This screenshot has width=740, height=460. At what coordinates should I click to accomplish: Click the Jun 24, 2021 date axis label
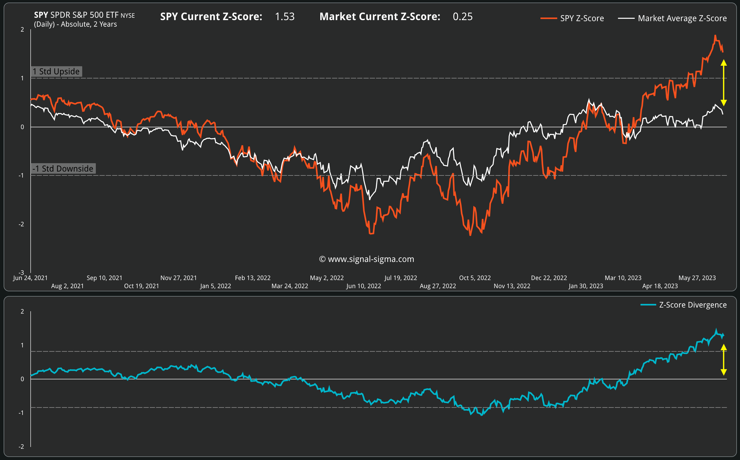pos(30,278)
